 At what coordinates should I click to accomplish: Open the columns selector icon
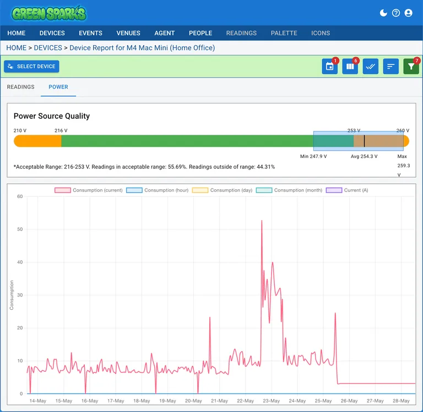click(350, 67)
